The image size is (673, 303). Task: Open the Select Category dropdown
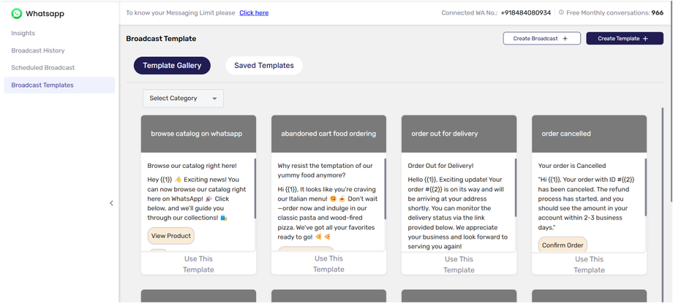tap(183, 98)
